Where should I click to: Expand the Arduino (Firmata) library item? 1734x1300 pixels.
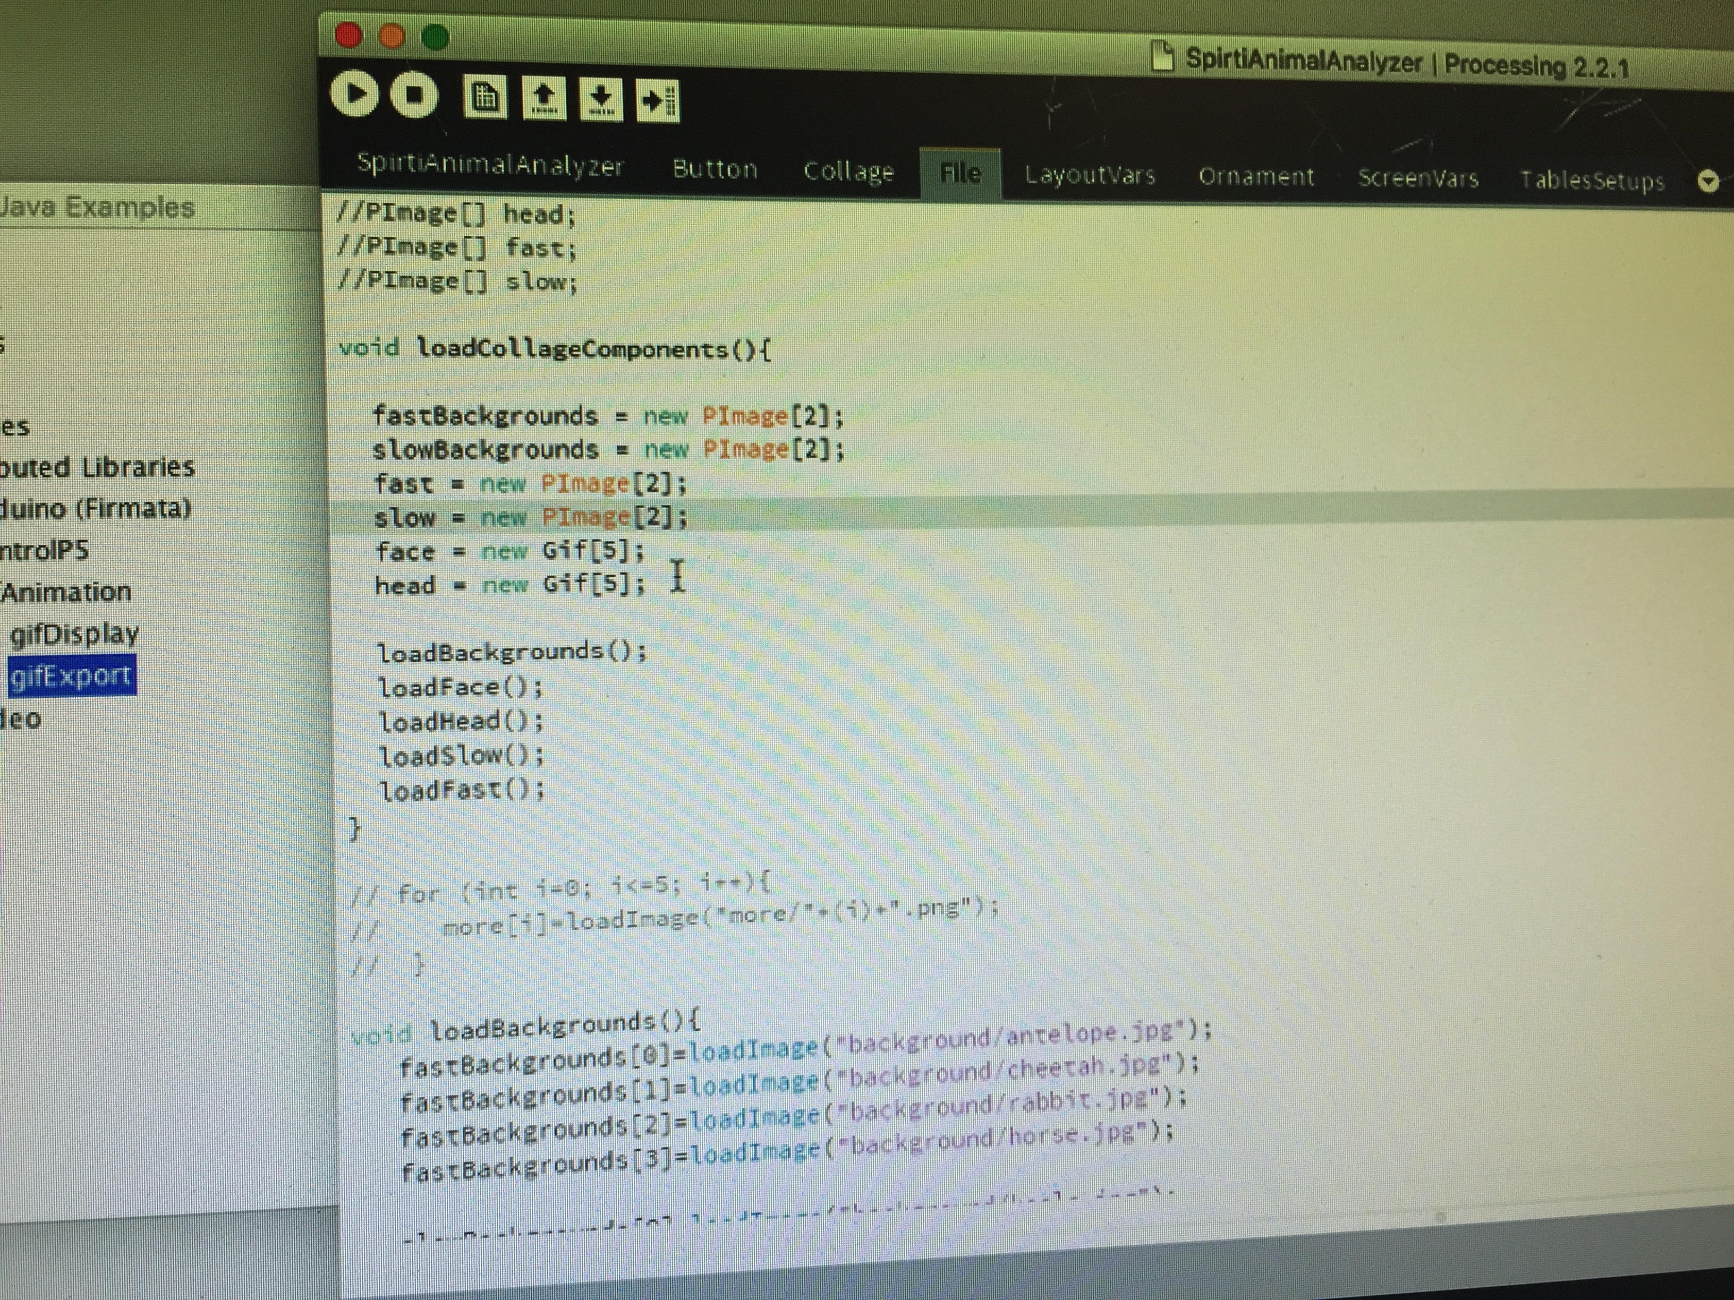[x=94, y=509]
